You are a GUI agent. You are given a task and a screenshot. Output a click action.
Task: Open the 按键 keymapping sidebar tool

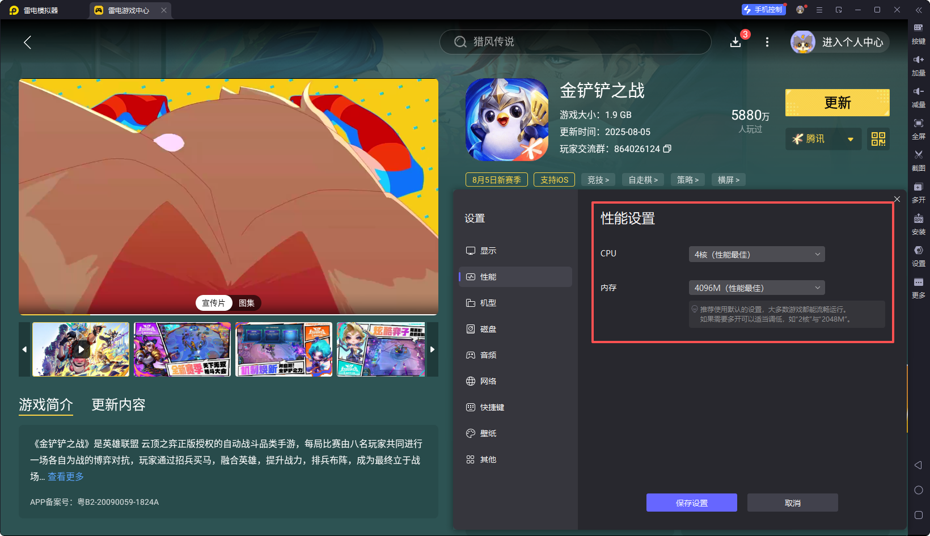[x=919, y=33]
